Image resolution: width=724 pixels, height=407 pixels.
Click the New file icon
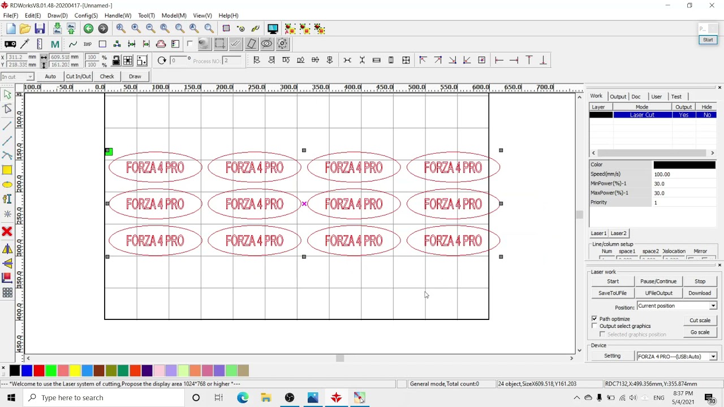coord(11,29)
